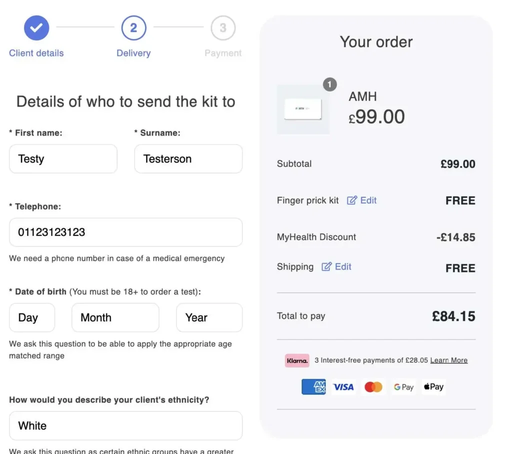Viewport: 512px width, 454px height.
Task: Select the Apple Pay icon
Action: click(432, 386)
